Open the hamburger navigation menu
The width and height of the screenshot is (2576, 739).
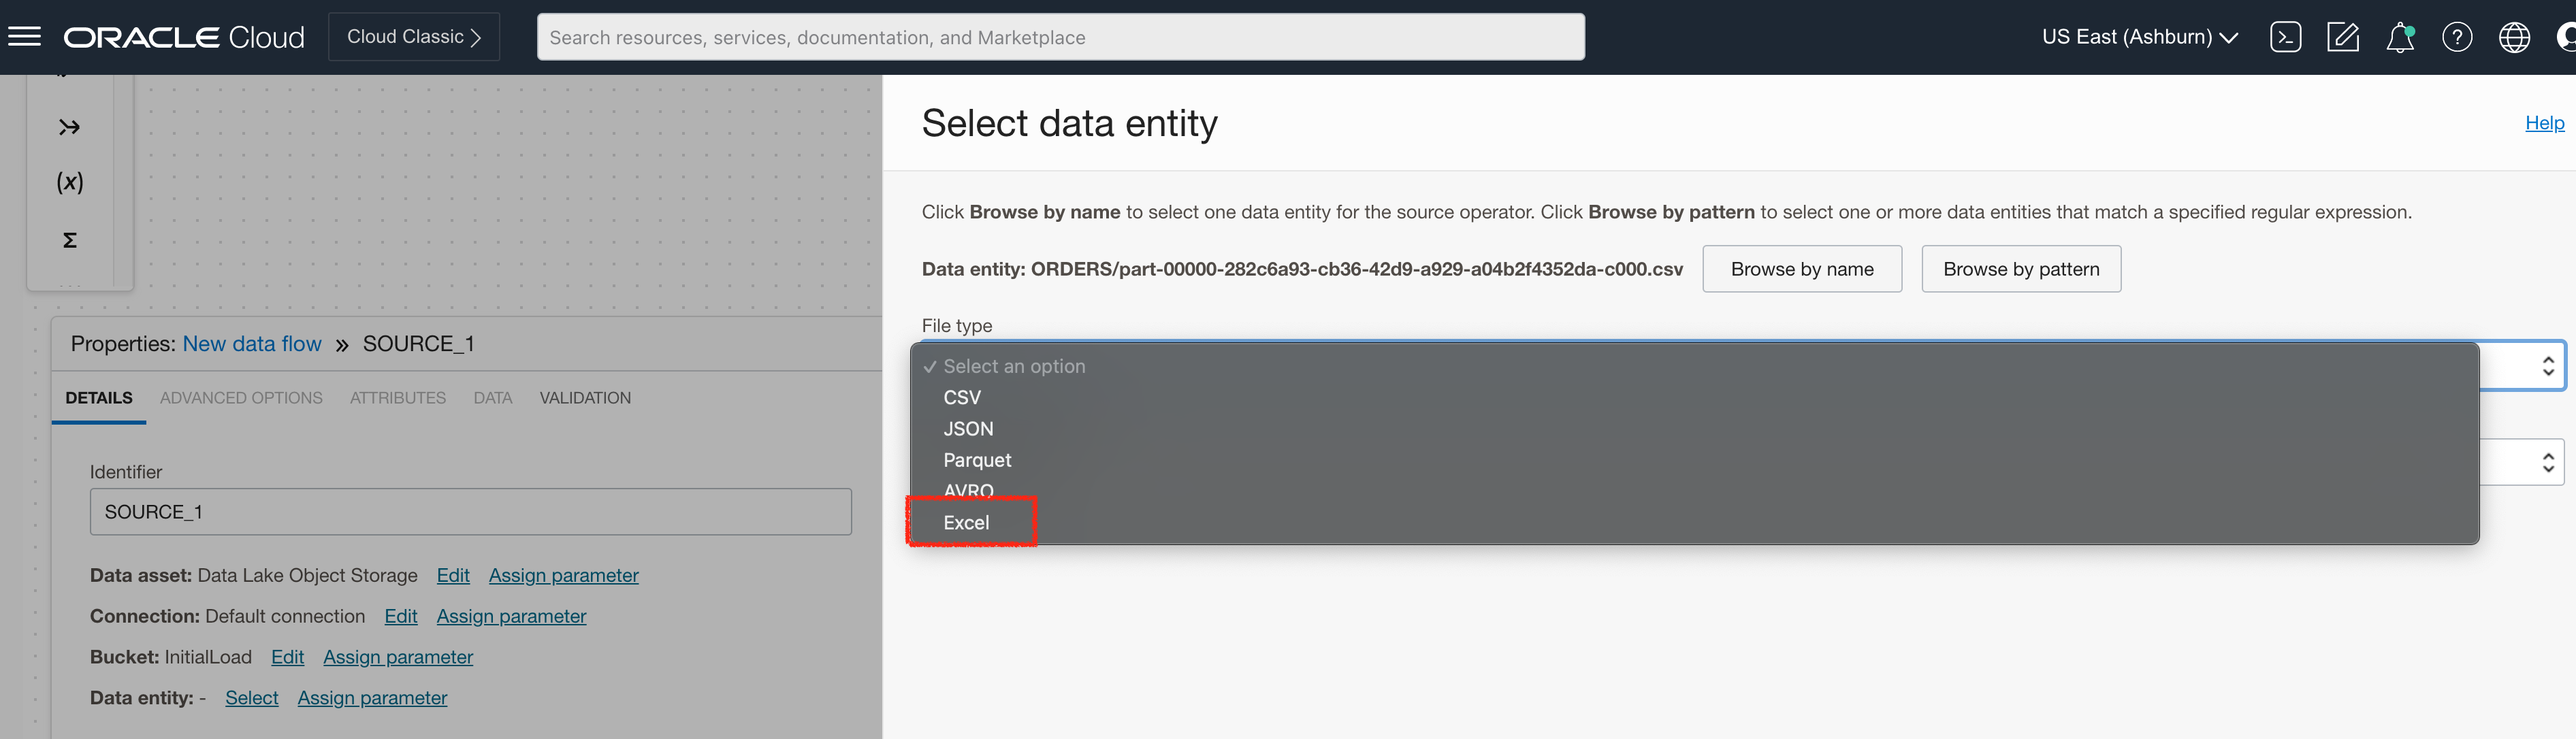25,36
